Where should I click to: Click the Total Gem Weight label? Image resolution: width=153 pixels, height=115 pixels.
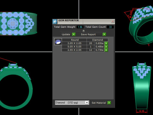tap(65, 27)
